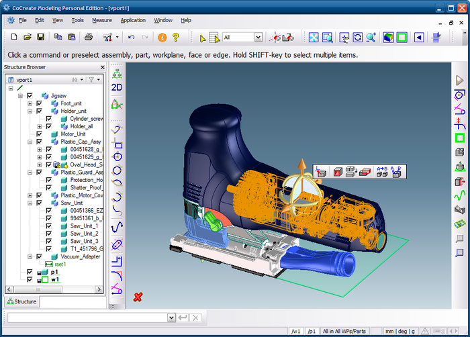Click the structure browser horizontal scrollbar
Image resolution: width=470 pixels, height=337 pixels.
[x=54, y=289]
